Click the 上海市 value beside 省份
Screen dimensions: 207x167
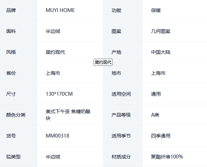53,73
